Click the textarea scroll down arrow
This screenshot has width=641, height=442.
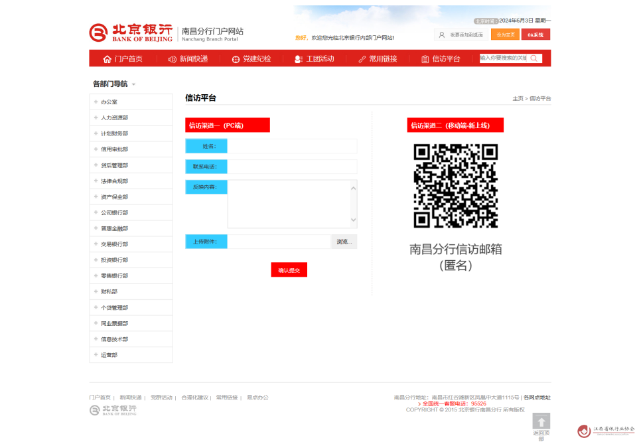(x=354, y=220)
